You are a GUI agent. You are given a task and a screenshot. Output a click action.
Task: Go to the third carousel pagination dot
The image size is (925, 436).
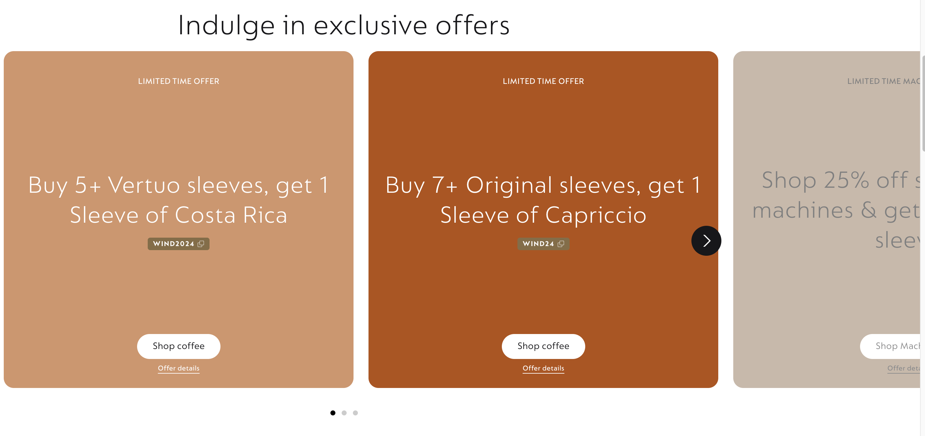[x=355, y=413]
